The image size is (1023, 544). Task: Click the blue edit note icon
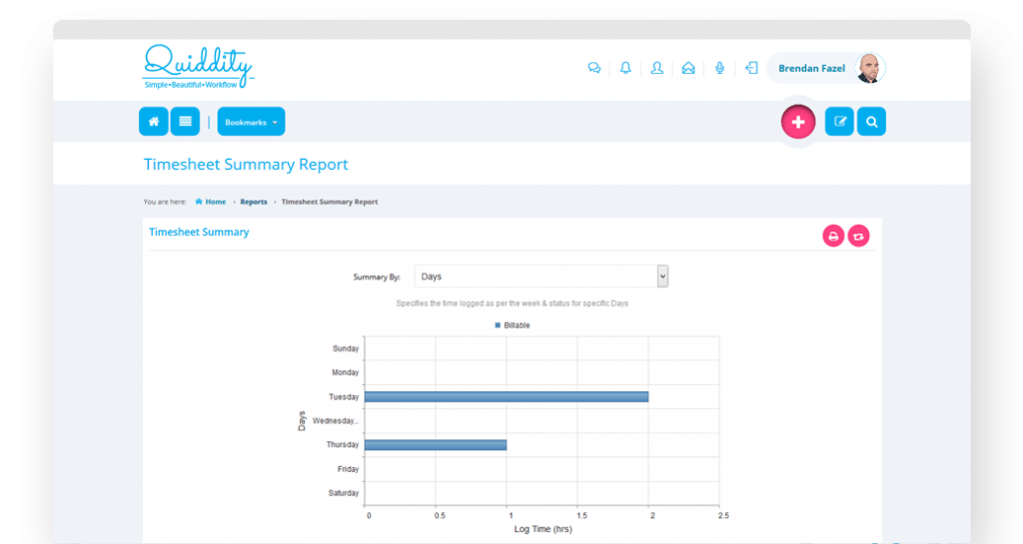pos(839,122)
